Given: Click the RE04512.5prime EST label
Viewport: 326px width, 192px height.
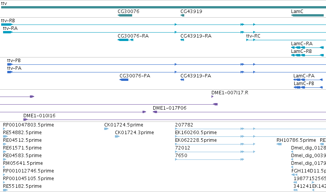Looking at the screenshot, I should point(22,140).
